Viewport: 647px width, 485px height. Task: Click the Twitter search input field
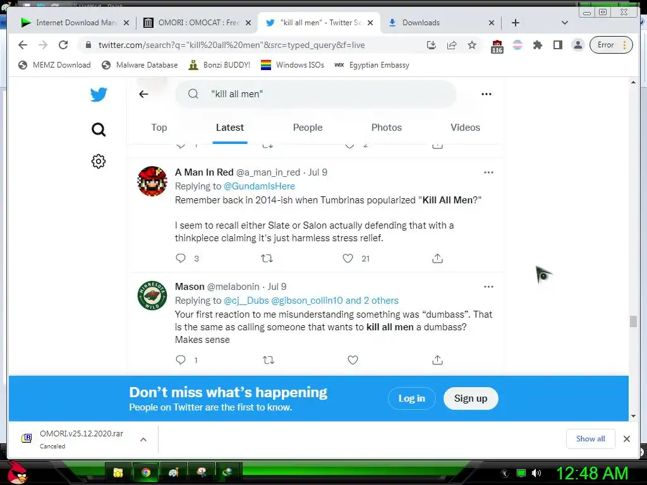pyautogui.click(x=316, y=94)
